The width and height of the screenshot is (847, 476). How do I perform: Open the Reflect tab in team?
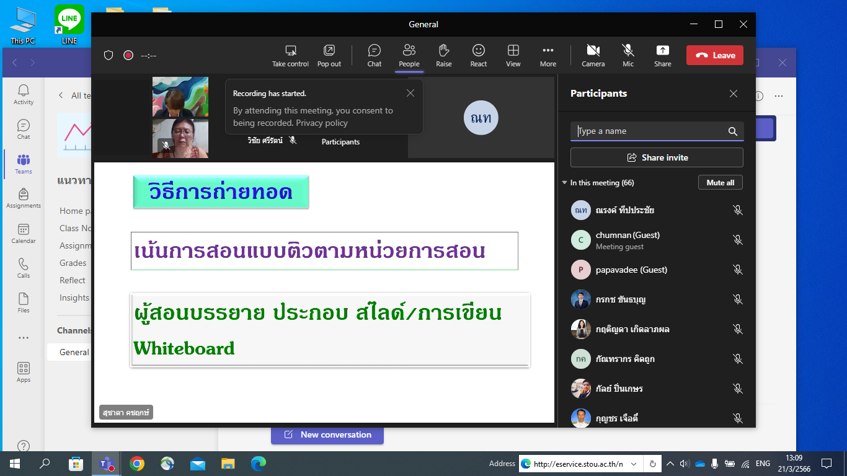(73, 280)
